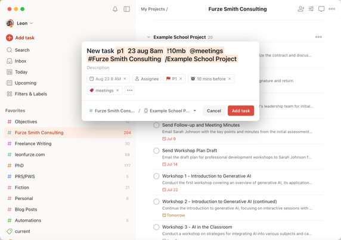Open Send Workshop Plan Draft task title
341x240 pixels.
pyautogui.click(x=190, y=151)
